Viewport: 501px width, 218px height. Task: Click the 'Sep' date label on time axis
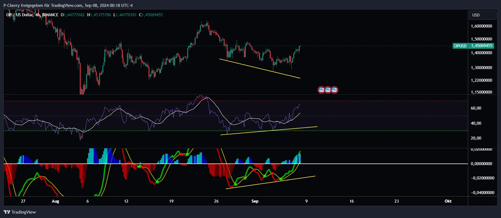[x=255, y=201]
